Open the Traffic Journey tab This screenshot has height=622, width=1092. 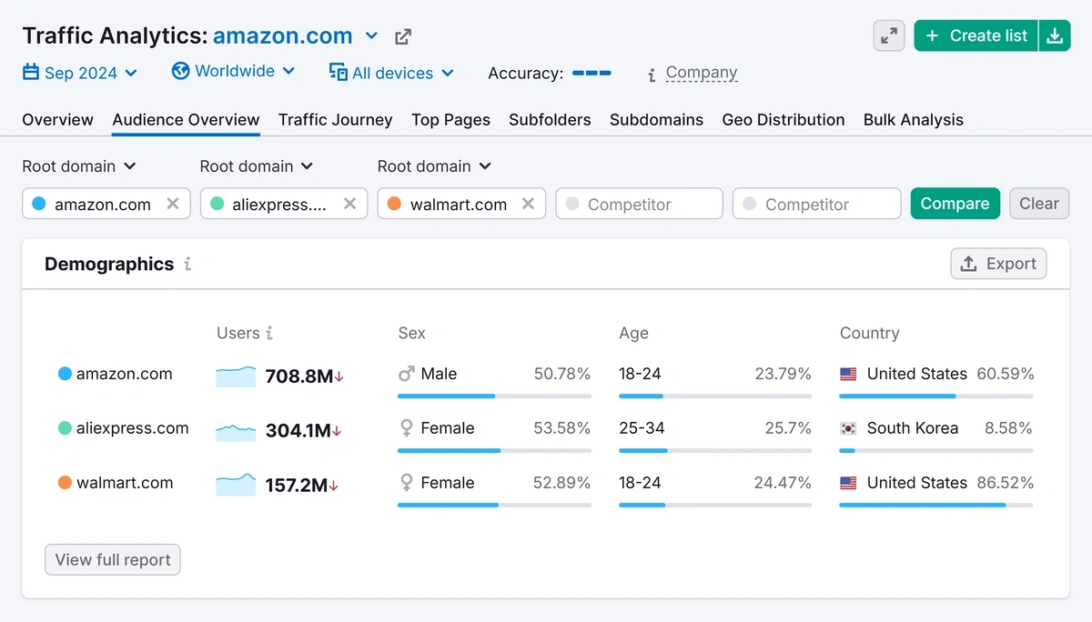(x=335, y=120)
